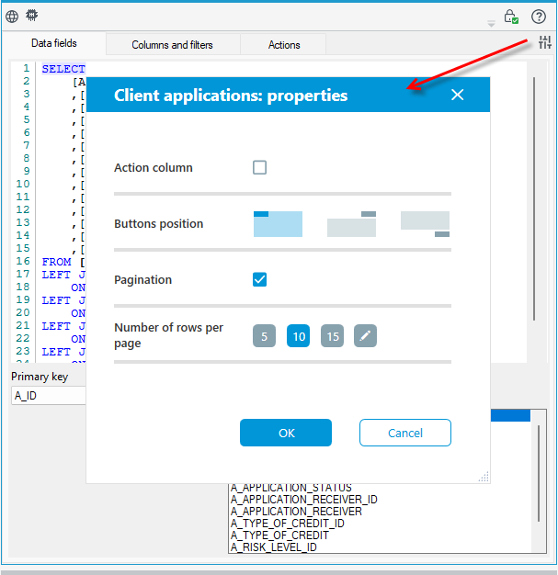This screenshot has height=575, width=558.
Task: Select top-right buttons position option
Action: (x=351, y=224)
